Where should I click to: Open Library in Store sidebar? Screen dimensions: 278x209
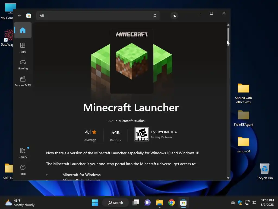coord(23,153)
